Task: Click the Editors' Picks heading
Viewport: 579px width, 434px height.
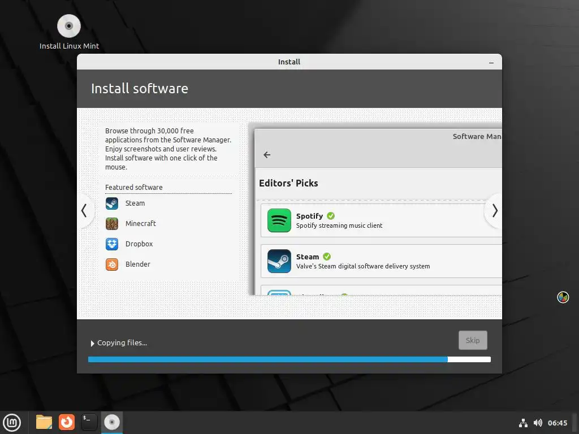Action: pos(288,184)
